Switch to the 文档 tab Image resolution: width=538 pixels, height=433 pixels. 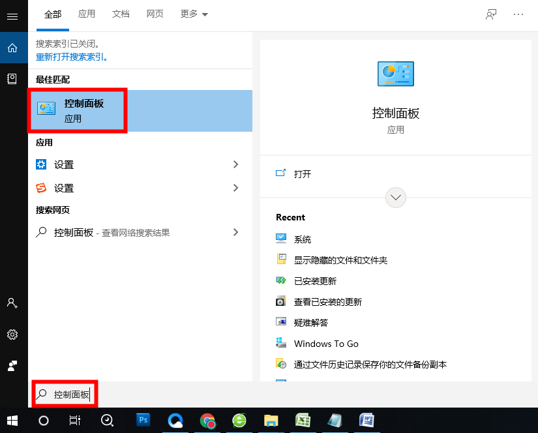121,14
